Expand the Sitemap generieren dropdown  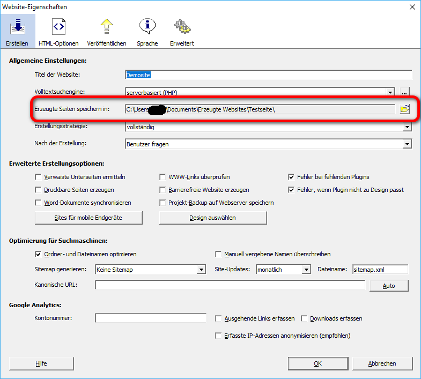point(202,270)
